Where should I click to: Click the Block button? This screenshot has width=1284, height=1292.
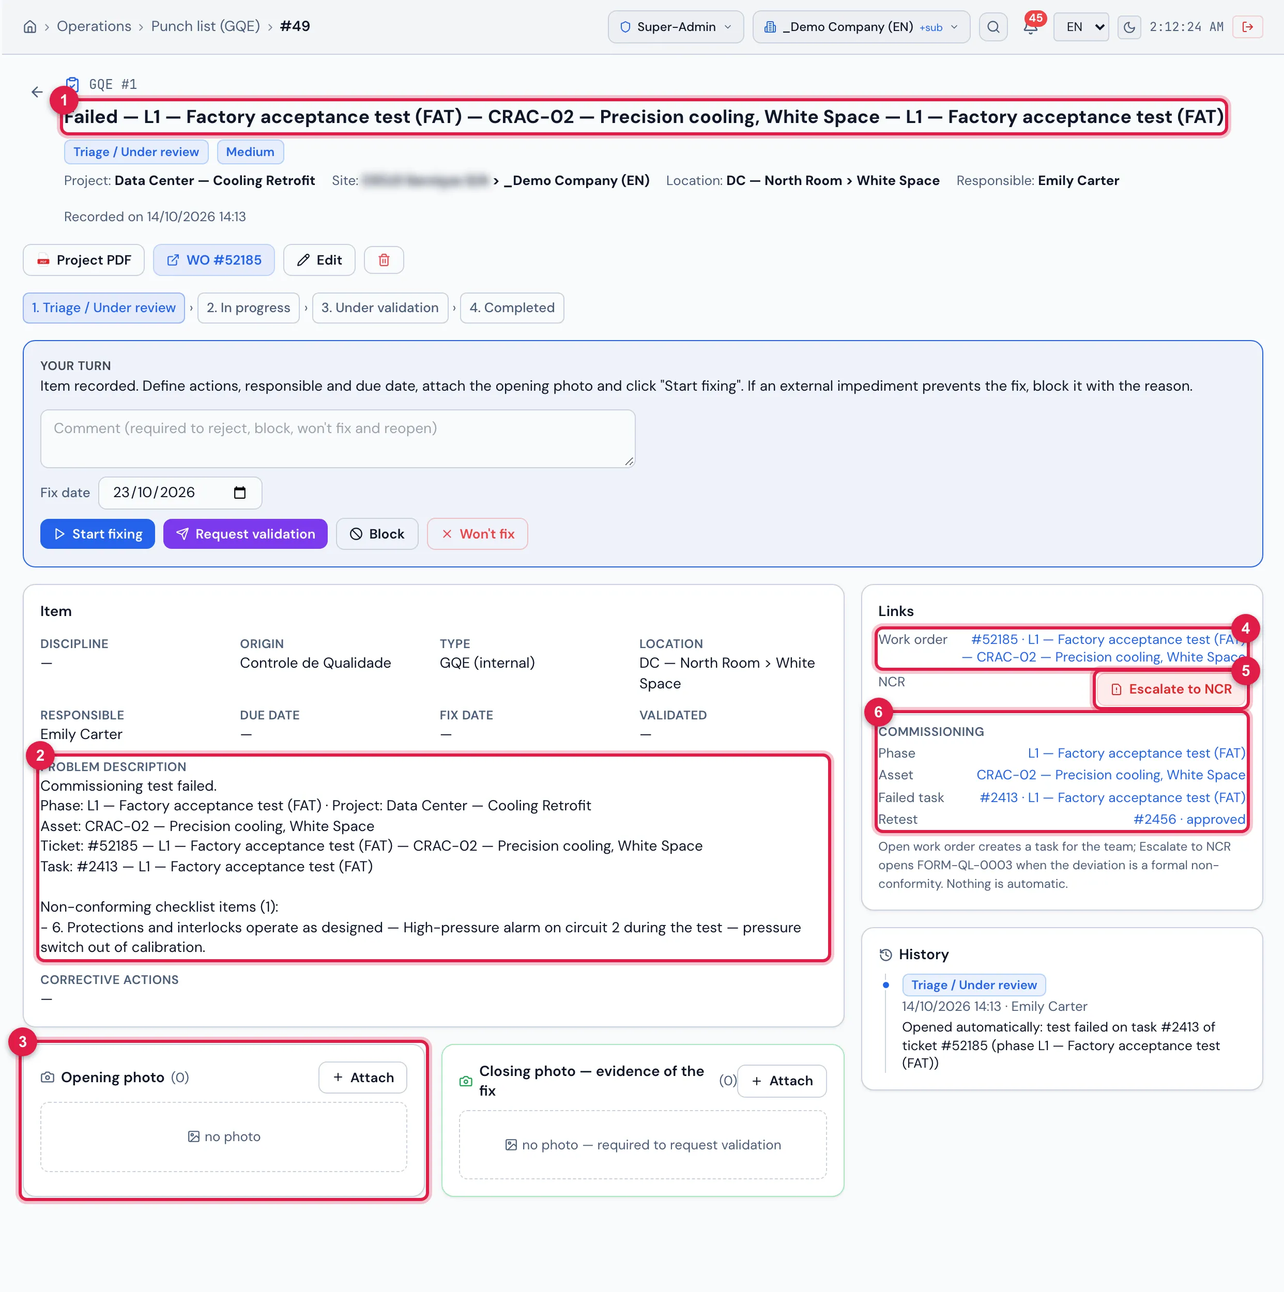377,534
